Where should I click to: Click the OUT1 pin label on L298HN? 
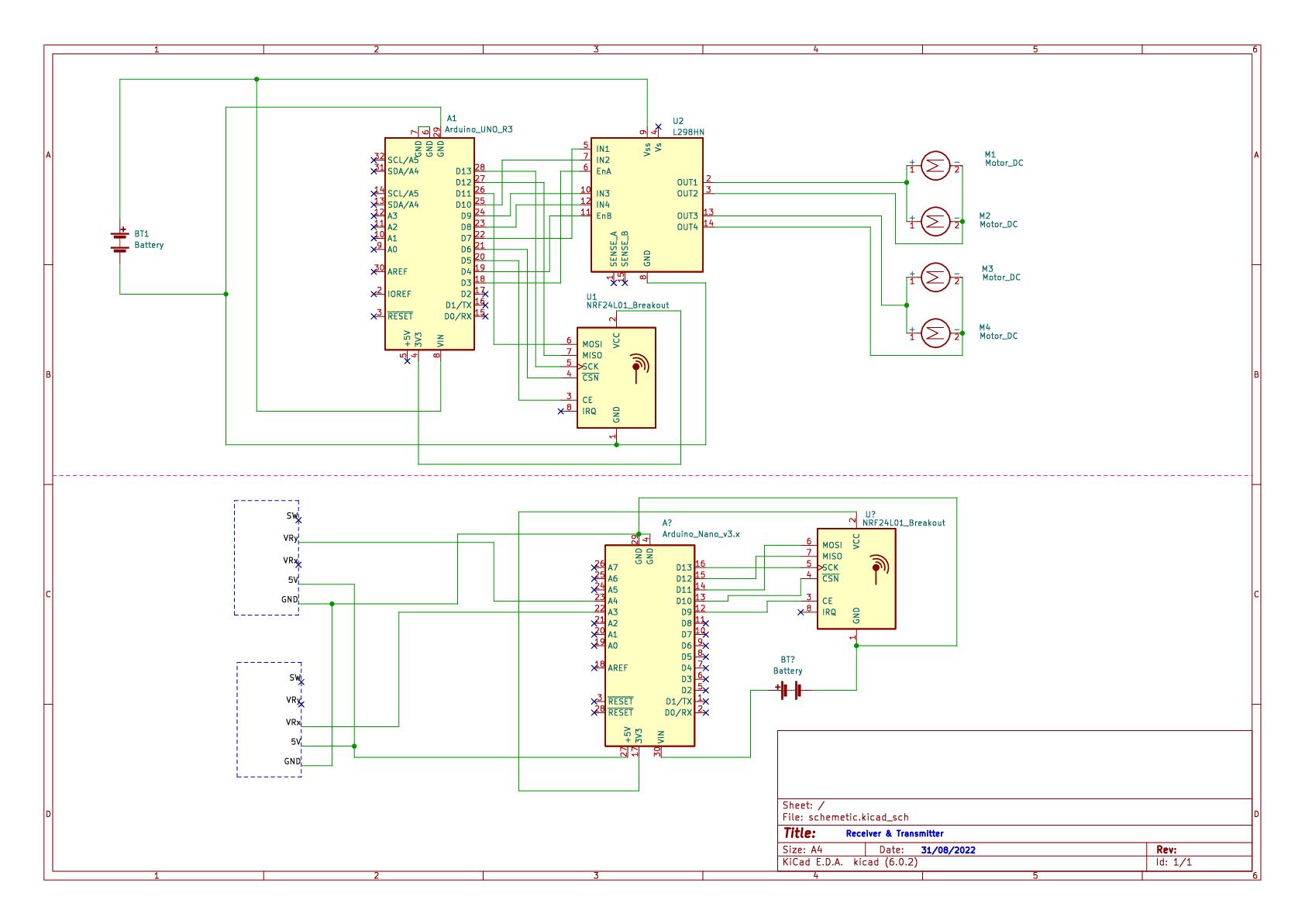click(x=687, y=183)
